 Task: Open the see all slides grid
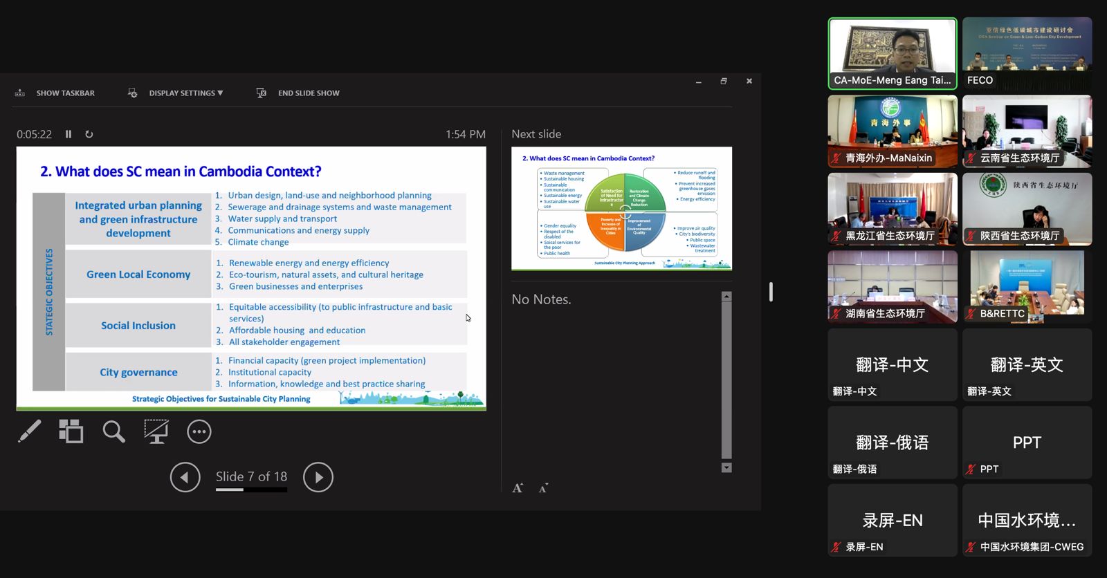pos(71,431)
